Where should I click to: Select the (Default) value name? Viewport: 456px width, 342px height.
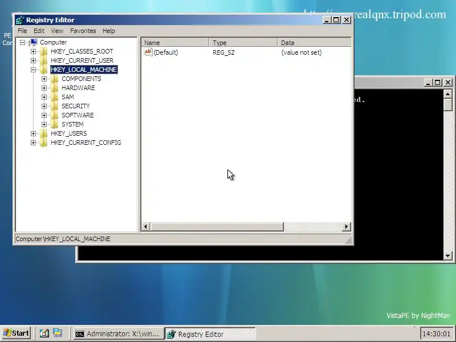pyautogui.click(x=166, y=52)
